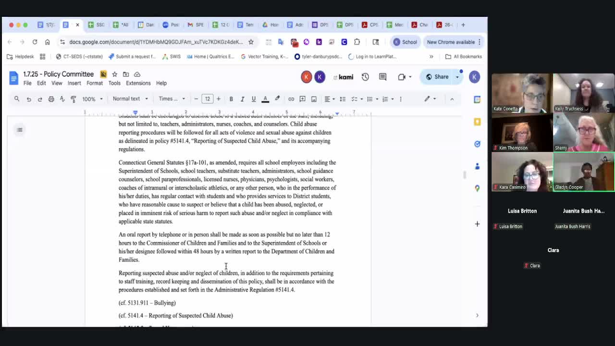Toggle underline formatting
Image resolution: width=615 pixels, height=346 pixels.
254,99
